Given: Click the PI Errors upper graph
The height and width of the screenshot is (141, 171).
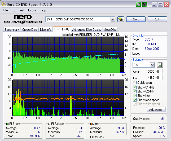Looking at the screenshot, I should (x=68, y=55).
